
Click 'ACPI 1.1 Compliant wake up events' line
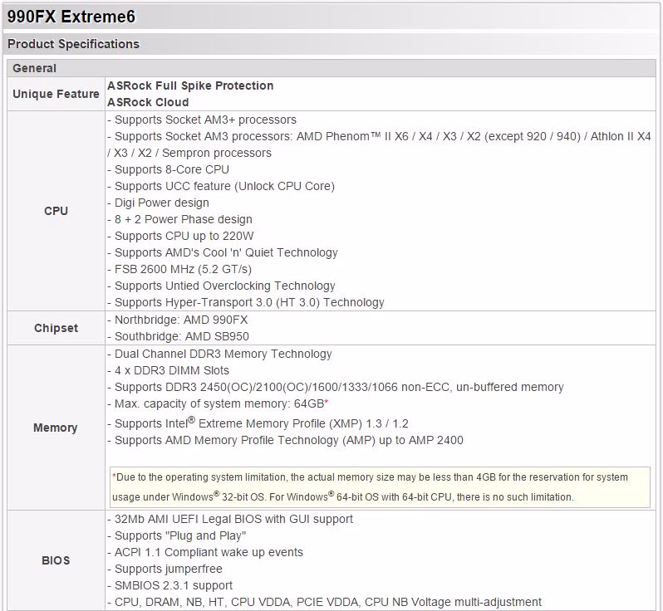point(205,553)
